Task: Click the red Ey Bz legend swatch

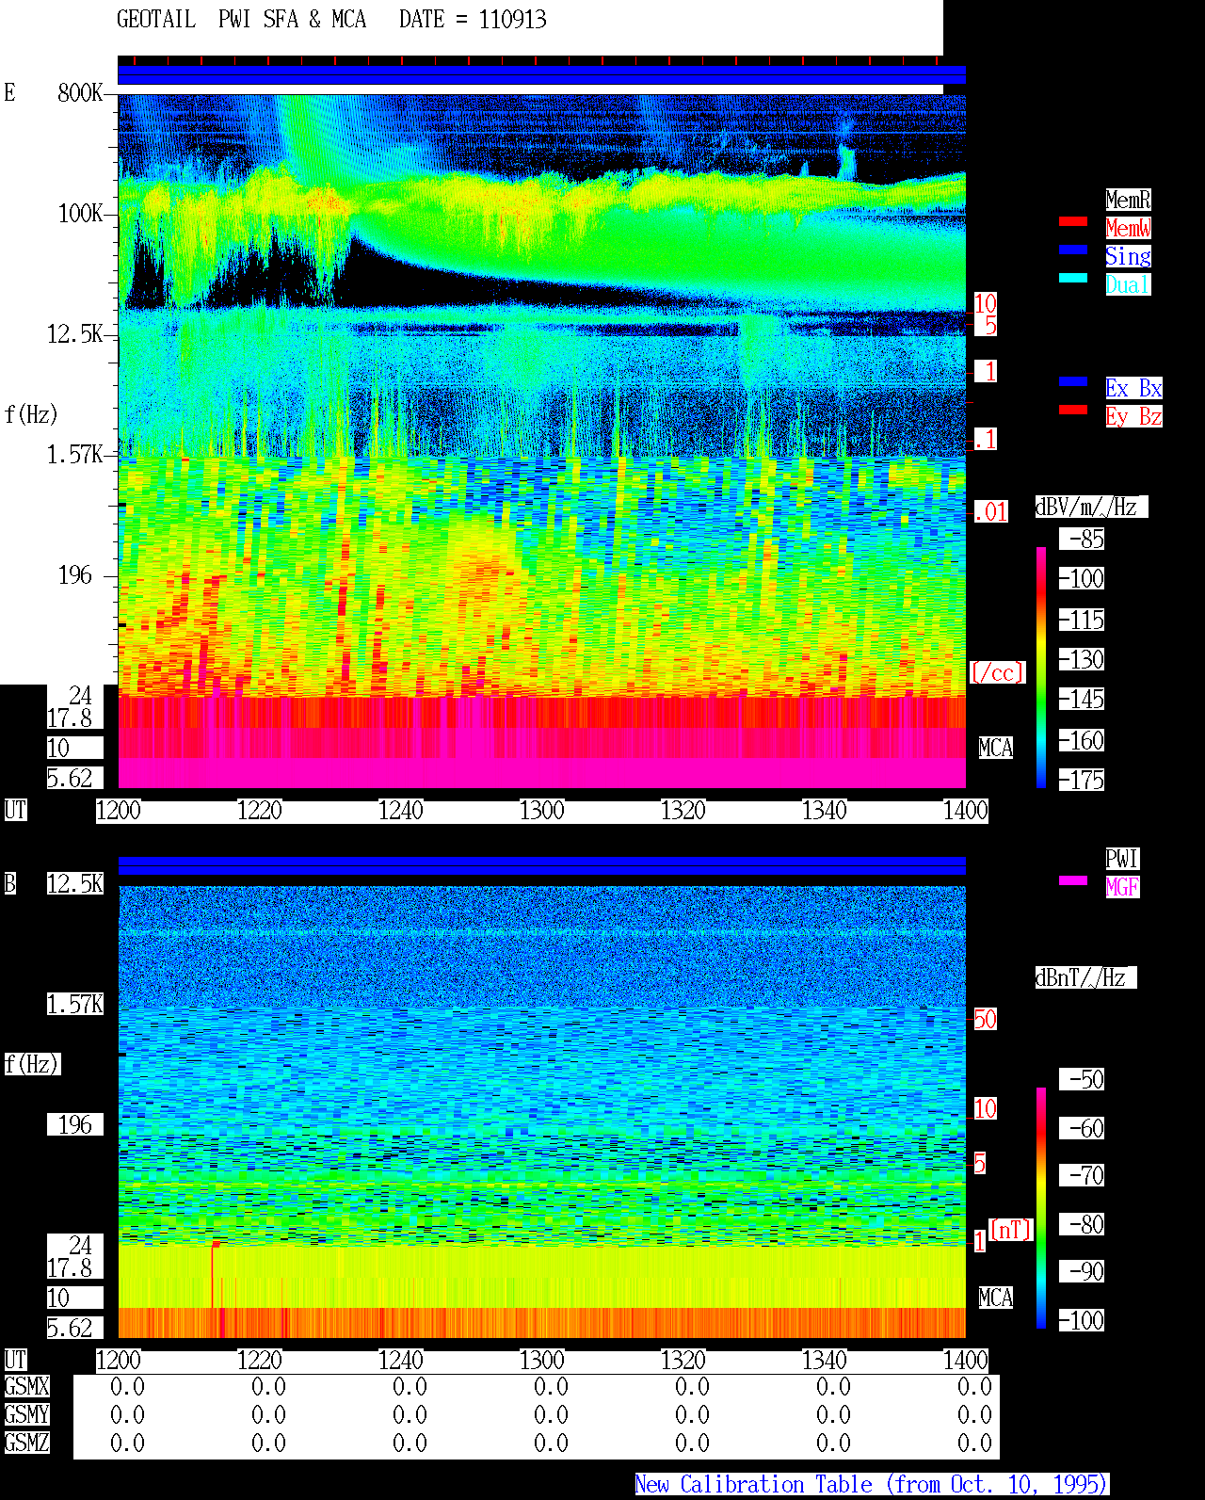Action: click(1073, 410)
